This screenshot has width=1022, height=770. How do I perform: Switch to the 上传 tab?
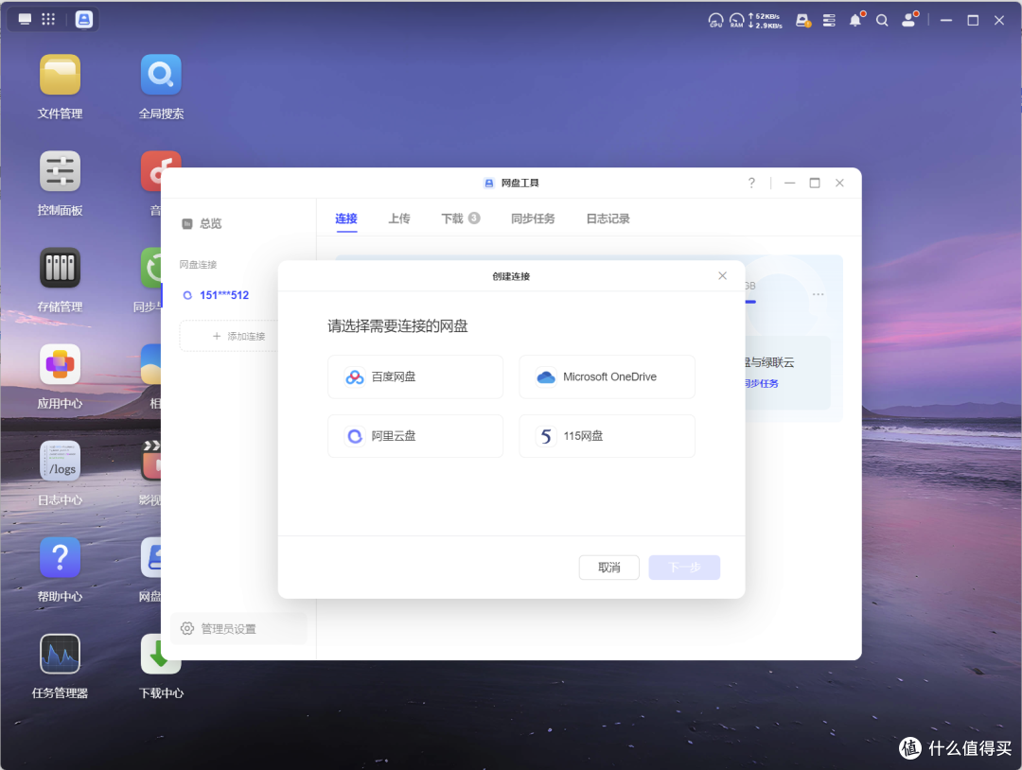pyautogui.click(x=399, y=219)
